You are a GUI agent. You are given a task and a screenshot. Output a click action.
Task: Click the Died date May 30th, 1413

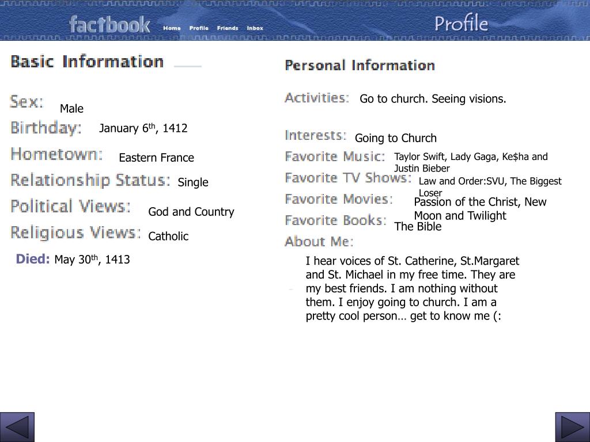pyautogui.click(x=92, y=260)
